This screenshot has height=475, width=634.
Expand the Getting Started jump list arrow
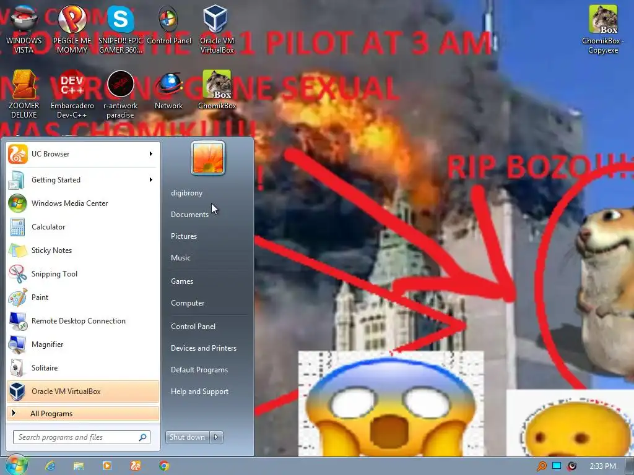point(151,180)
